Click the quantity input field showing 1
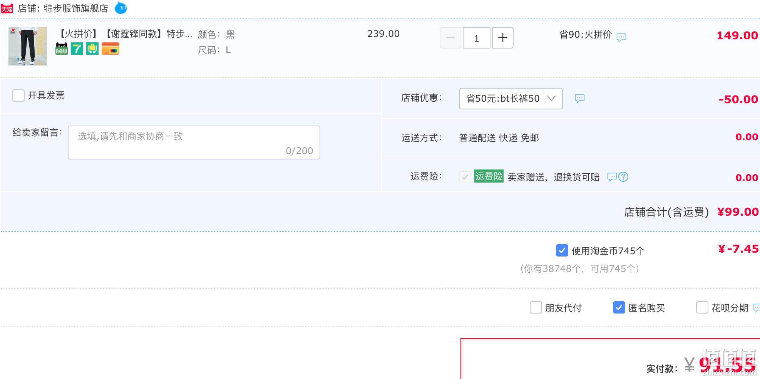Image resolution: width=760 pixels, height=379 pixels. pos(477,38)
